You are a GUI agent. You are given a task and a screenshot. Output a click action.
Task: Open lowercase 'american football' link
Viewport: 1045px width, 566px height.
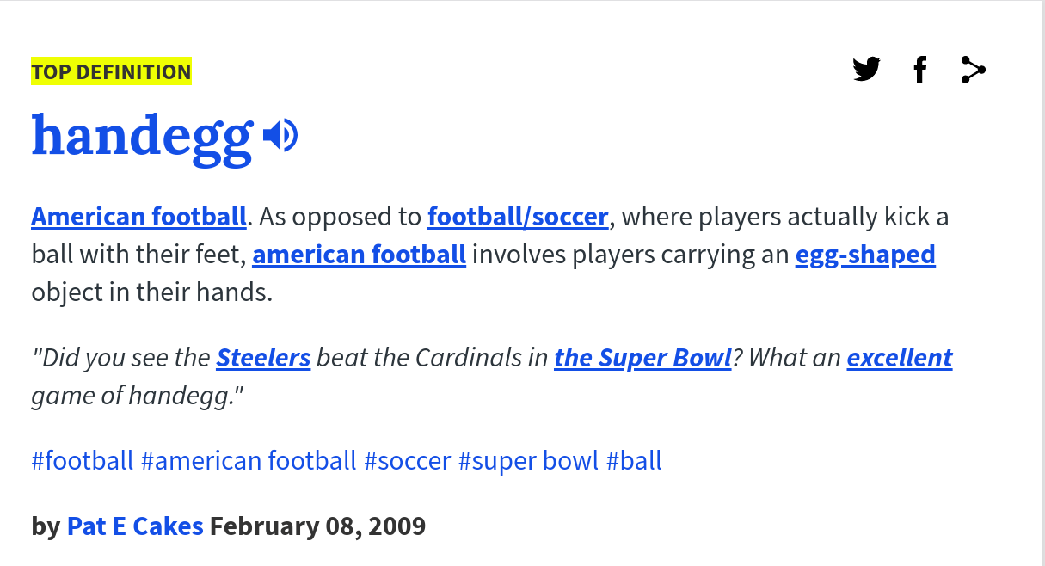(x=359, y=255)
